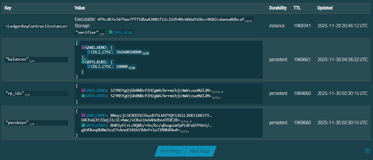Viewport: 373px width, 160px height.
Task: Click CDLZ…CYSC identicon beside 36660010000
Action: (89, 52)
